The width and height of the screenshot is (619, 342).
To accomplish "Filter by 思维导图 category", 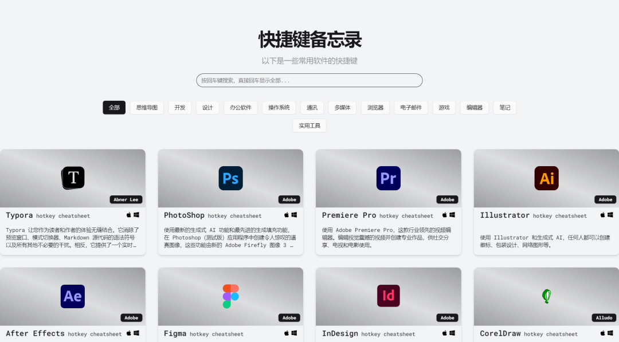I will [x=147, y=107].
